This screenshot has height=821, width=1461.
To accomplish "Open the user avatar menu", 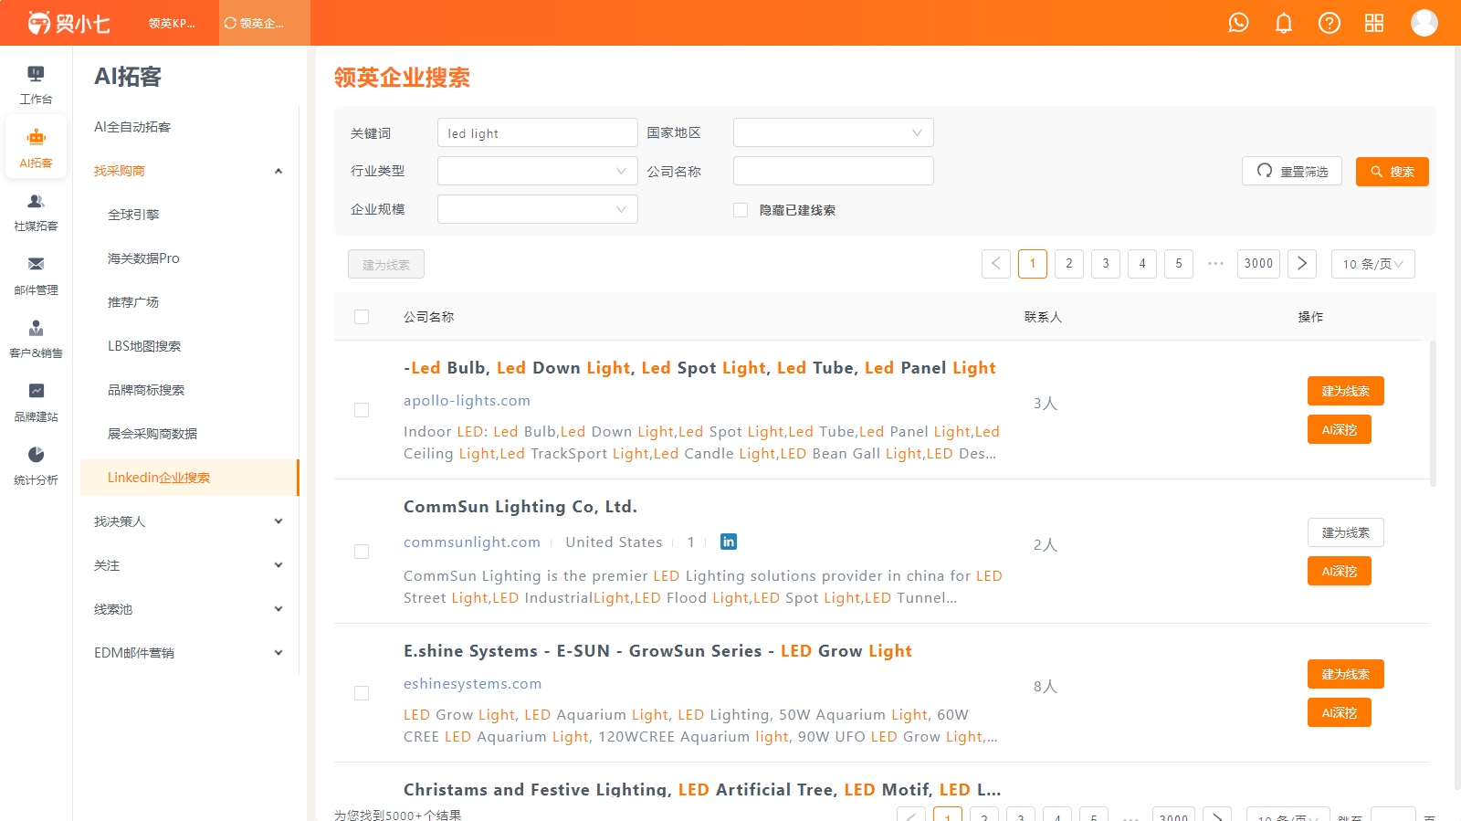I will (1424, 23).
